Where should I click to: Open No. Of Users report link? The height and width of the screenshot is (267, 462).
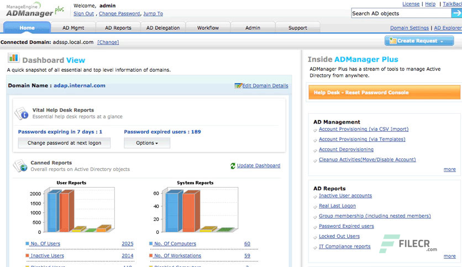point(45,244)
